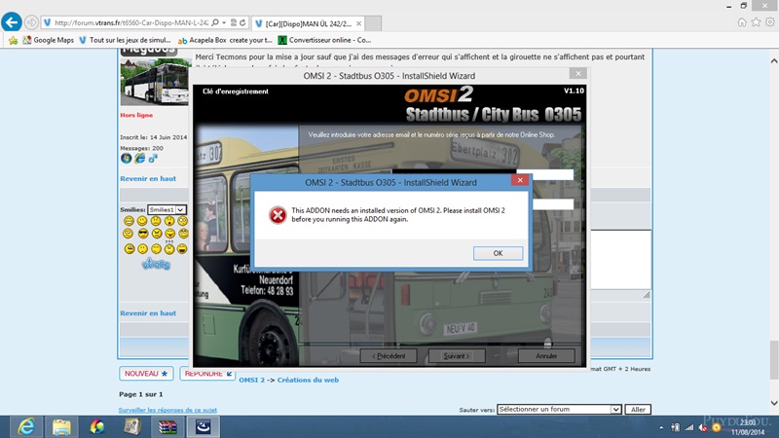779x438 pixels.
Task: Open File Explorer from the taskbar
Action: (61, 426)
